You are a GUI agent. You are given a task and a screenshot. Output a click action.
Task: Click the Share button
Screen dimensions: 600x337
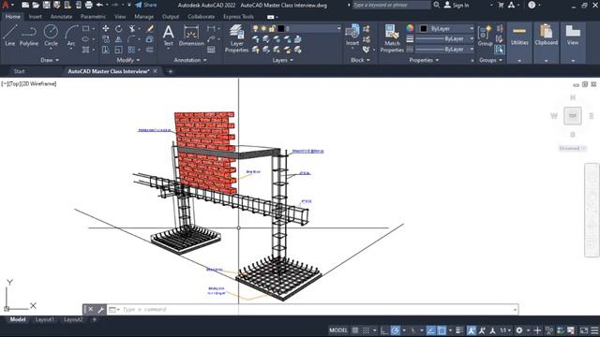146,5
